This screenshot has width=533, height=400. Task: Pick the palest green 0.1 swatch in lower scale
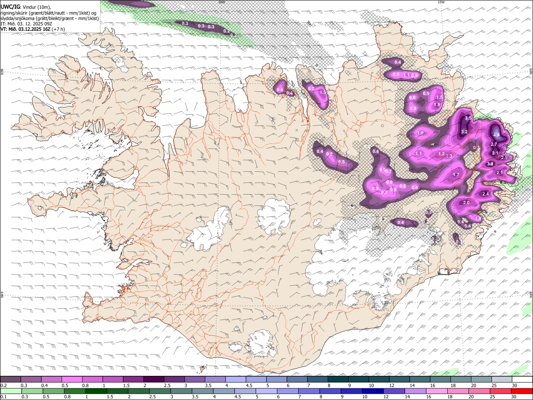(x=11, y=391)
